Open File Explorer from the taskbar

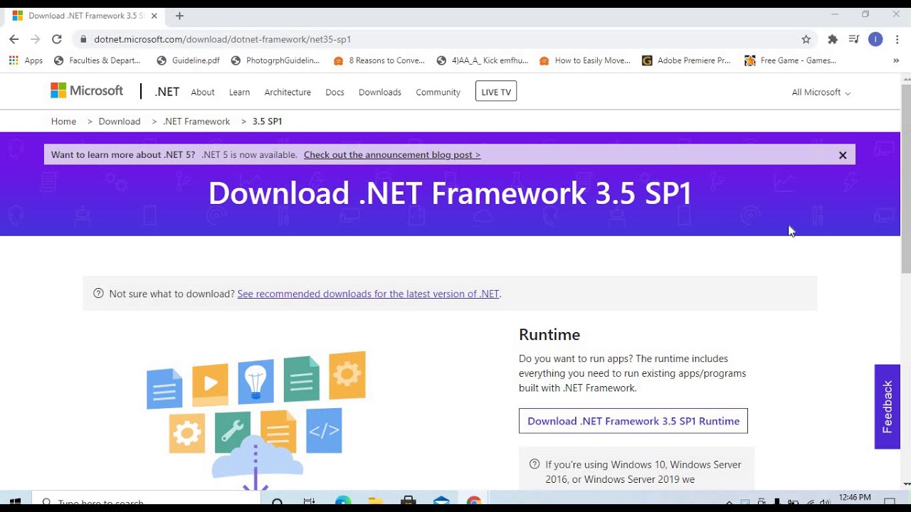pos(376,501)
